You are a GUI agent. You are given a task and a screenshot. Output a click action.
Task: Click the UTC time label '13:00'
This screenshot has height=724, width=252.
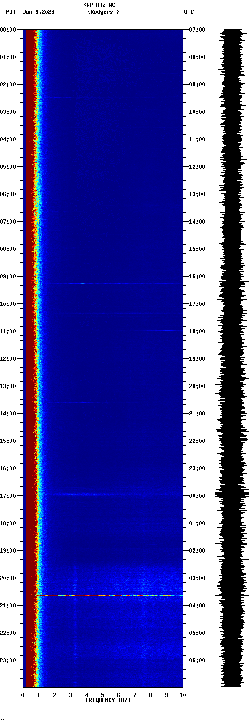(x=197, y=194)
